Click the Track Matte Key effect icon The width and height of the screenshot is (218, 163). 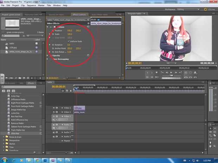[x=9, y=130]
